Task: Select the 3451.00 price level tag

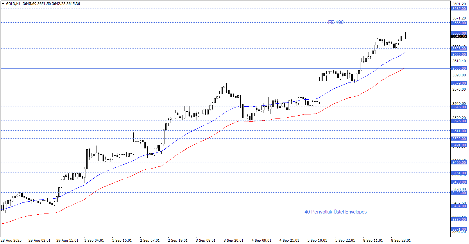Action: tap(459, 173)
